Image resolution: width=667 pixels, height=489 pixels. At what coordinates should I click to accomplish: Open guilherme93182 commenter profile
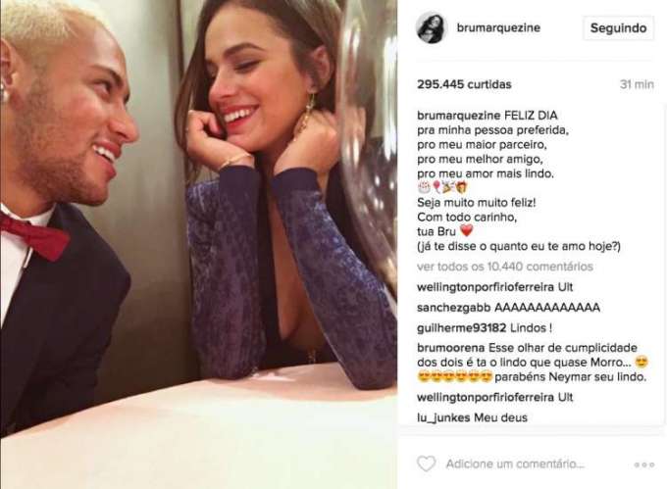point(462,327)
